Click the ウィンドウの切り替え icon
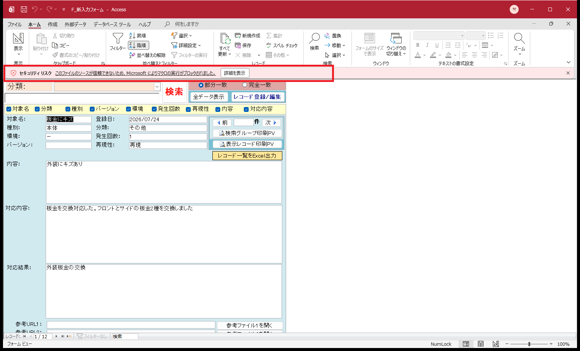580x351 pixels. [x=396, y=38]
